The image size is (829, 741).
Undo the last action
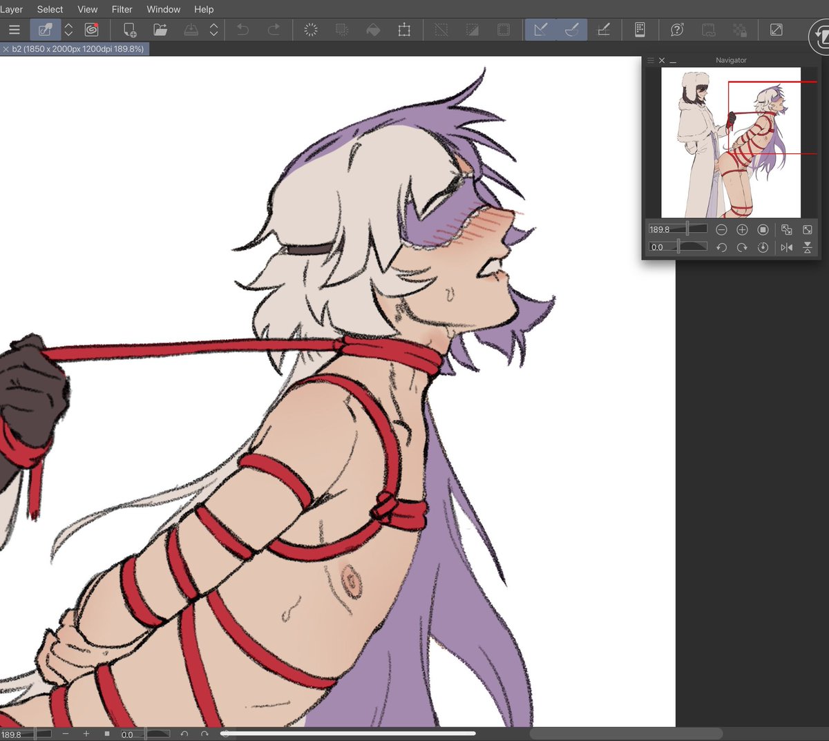(242, 30)
